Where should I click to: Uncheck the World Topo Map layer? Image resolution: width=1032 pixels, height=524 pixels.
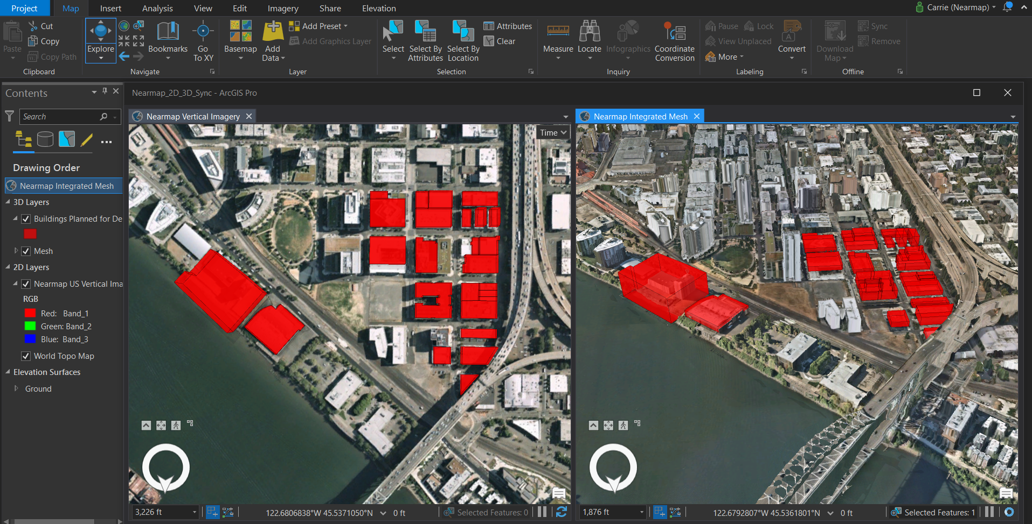click(25, 356)
